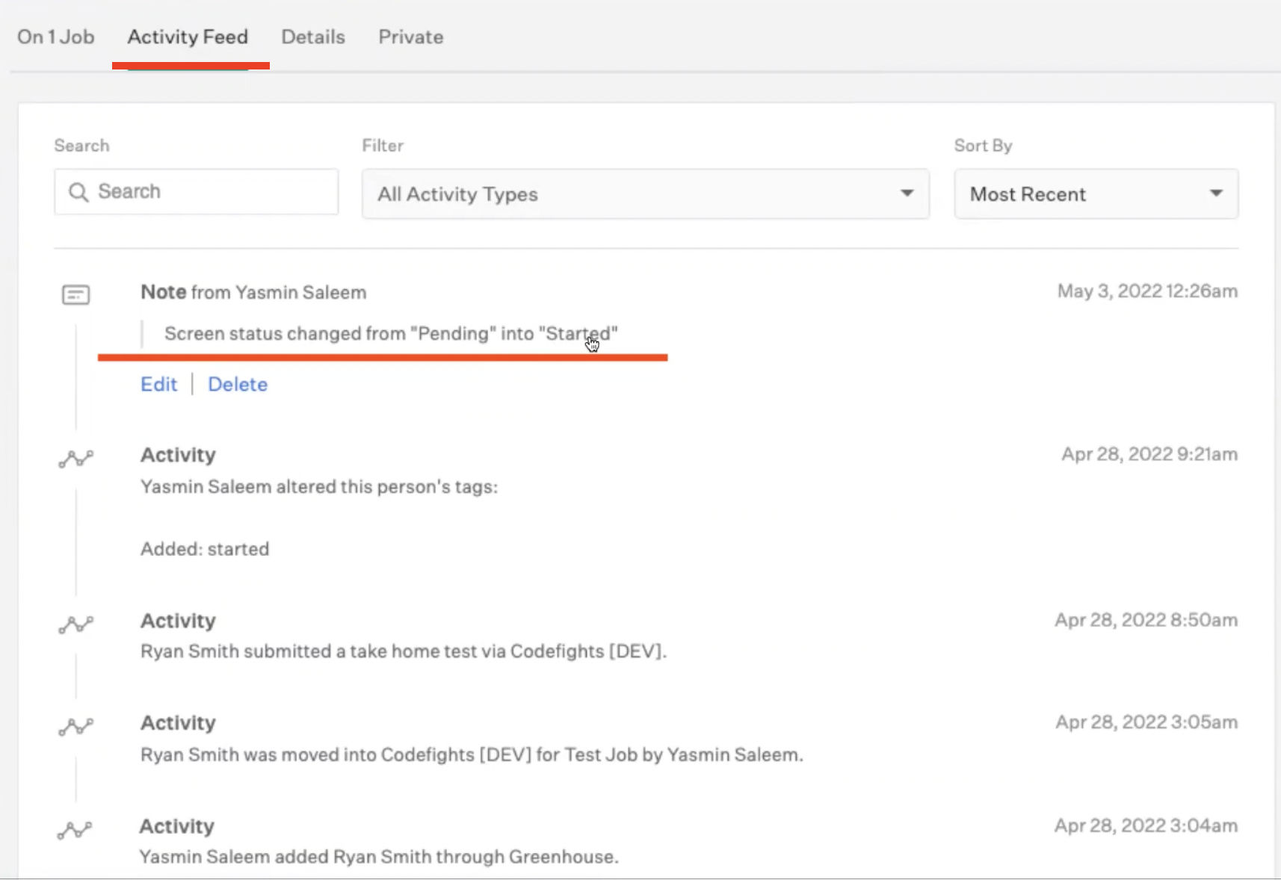Click the activity icon for take home test entry
Viewport: 1281px width, 880px height.
click(x=76, y=625)
